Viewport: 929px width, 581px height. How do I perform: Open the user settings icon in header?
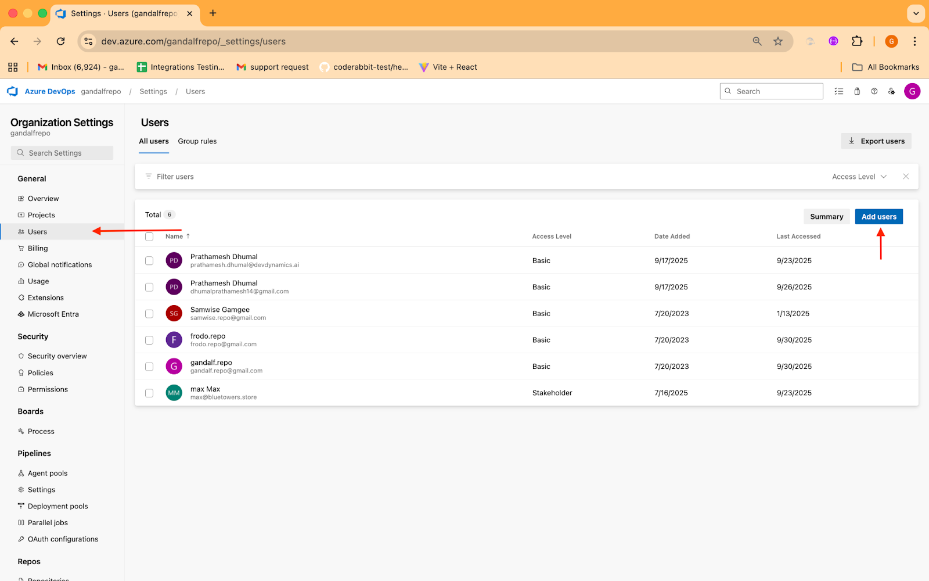coord(892,91)
